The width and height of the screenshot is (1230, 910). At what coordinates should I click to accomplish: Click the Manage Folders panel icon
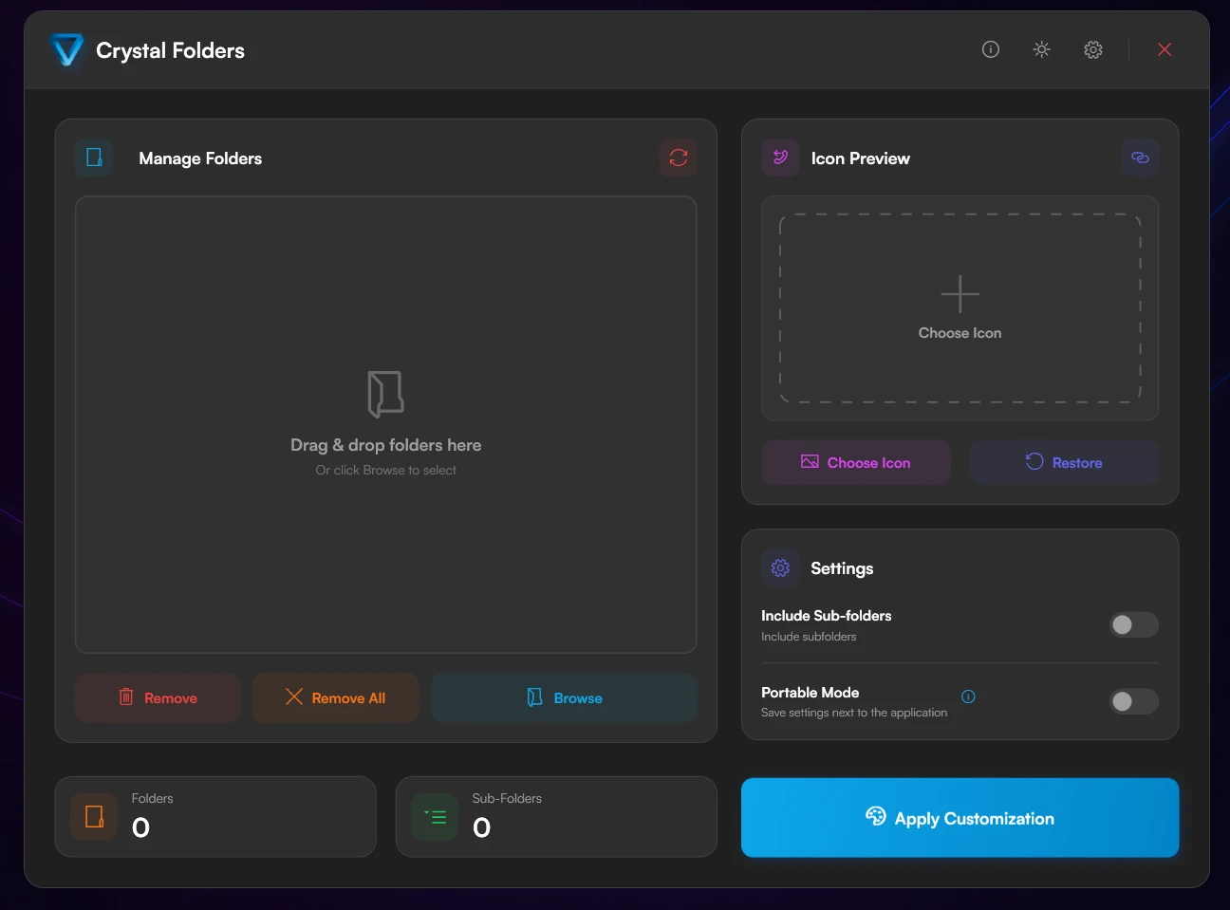(94, 158)
